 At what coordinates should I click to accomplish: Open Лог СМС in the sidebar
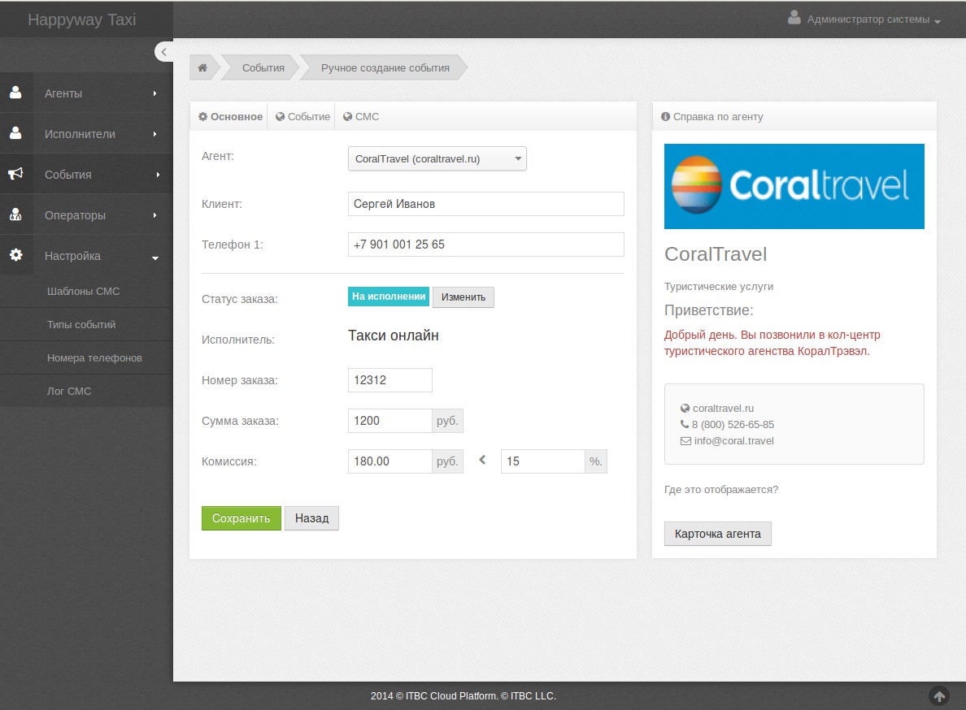click(69, 391)
